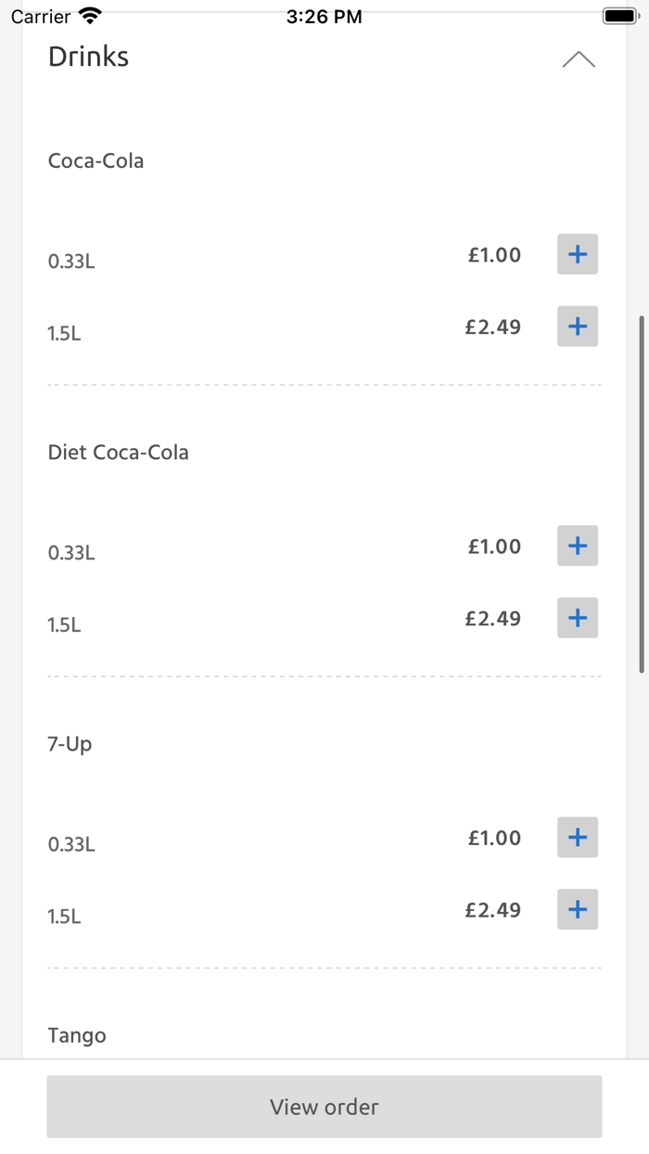Add 7-Up 0.33L to order
The height and width of the screenshot is (1154, 649).
coord(577,837)
